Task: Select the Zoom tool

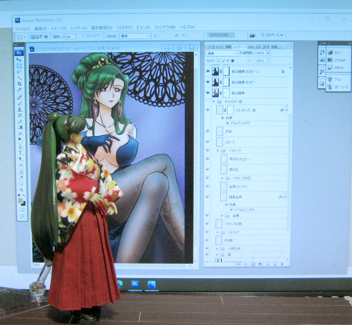Action: 21,189
